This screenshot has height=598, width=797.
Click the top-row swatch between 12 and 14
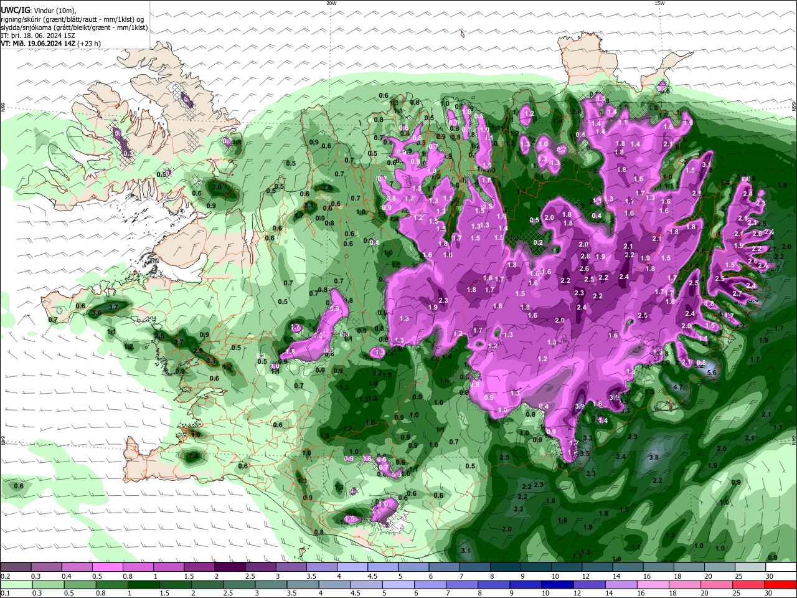[597, 567]
